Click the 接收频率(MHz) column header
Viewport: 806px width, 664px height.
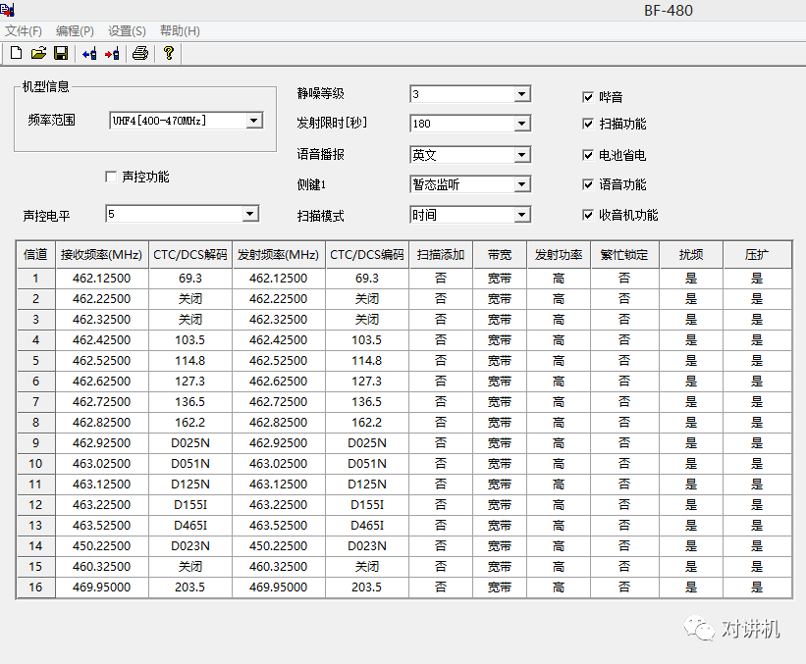(x=101, y=254)
